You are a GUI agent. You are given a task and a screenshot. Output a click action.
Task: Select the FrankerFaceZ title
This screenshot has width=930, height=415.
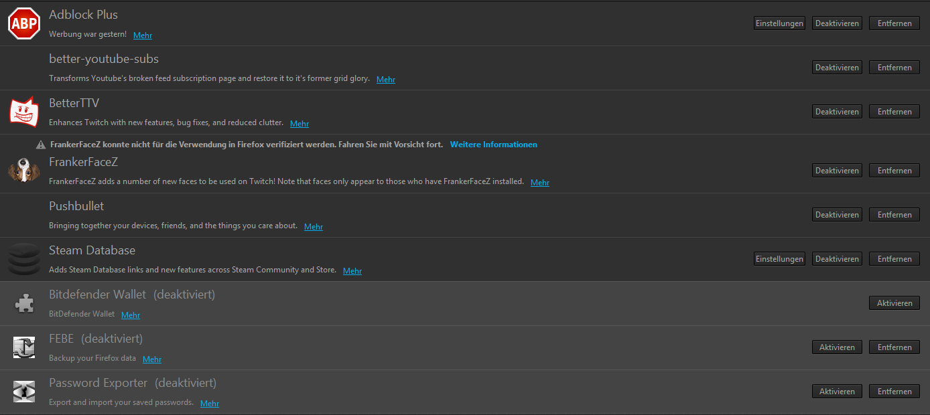(x=84, y=162)
